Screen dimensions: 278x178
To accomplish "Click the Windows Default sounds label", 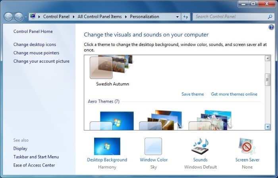I will coord(201,167).
